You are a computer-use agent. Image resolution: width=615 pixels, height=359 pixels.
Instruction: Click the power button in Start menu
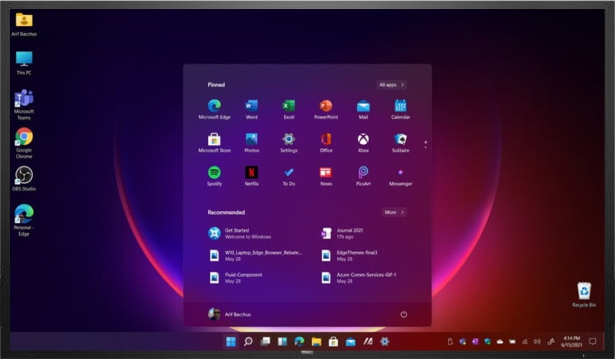click(403, 314)
